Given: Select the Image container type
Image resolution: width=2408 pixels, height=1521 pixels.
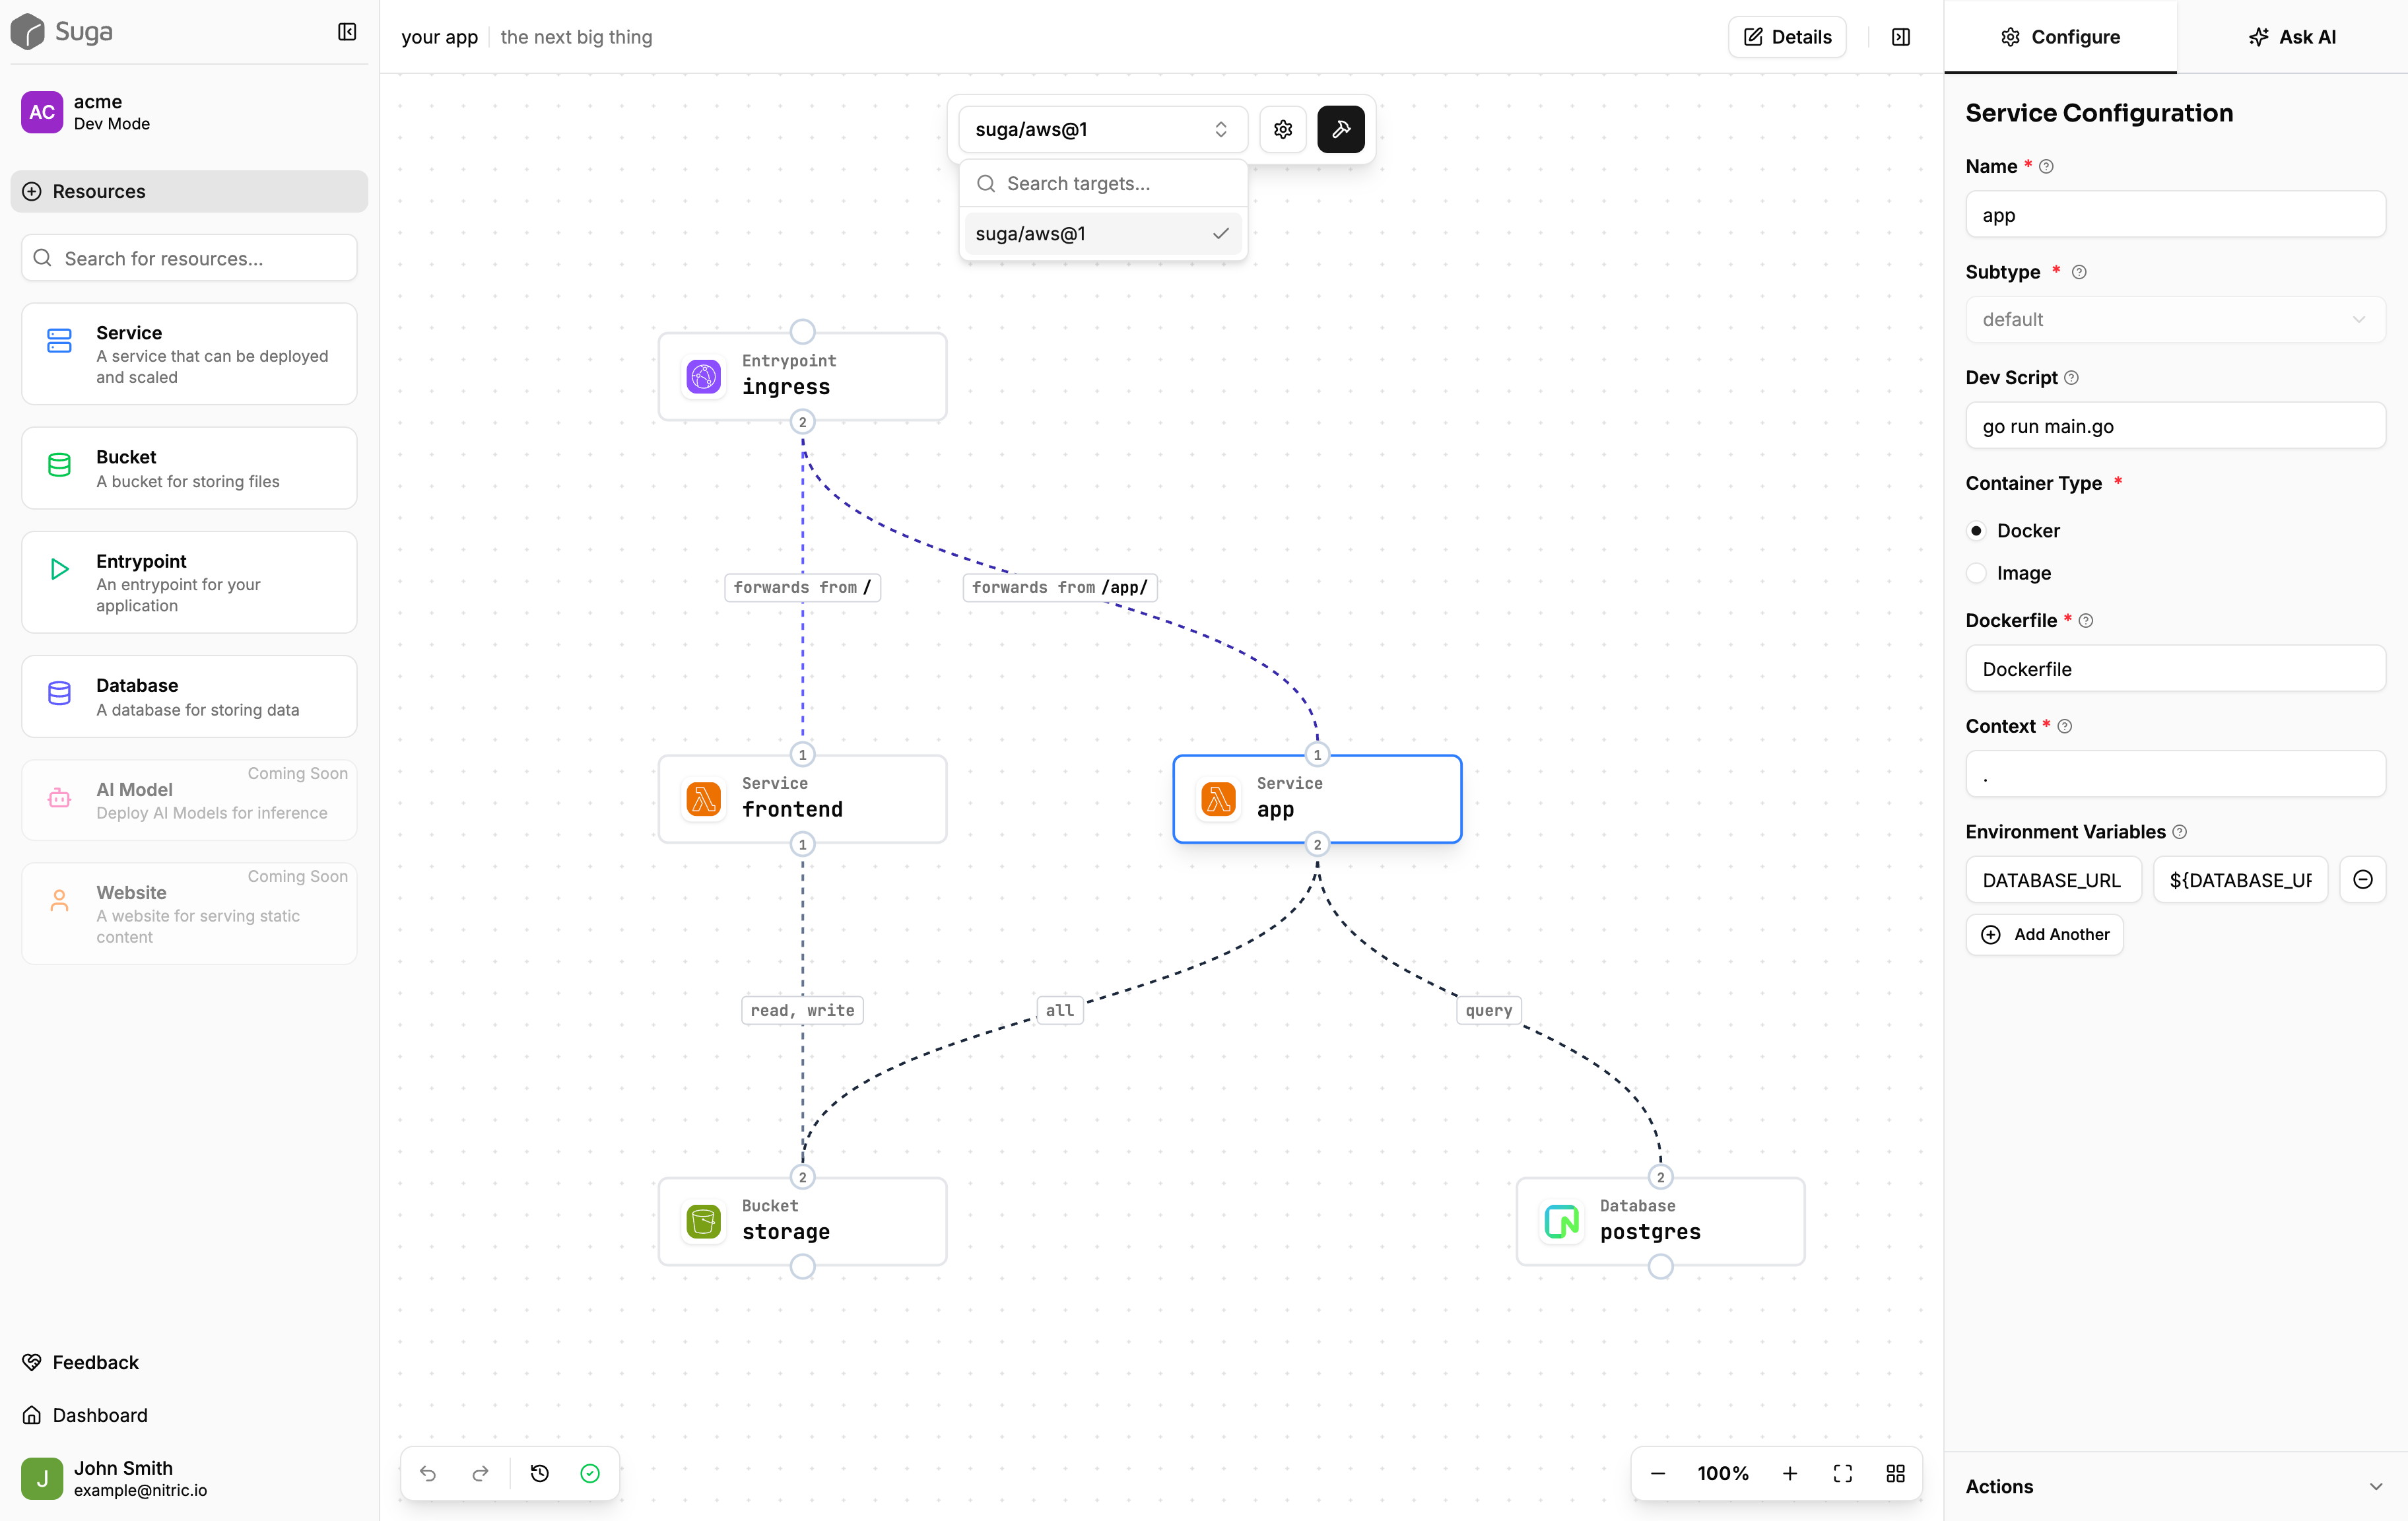Looking at the screenshot, I should [1976, 573].
